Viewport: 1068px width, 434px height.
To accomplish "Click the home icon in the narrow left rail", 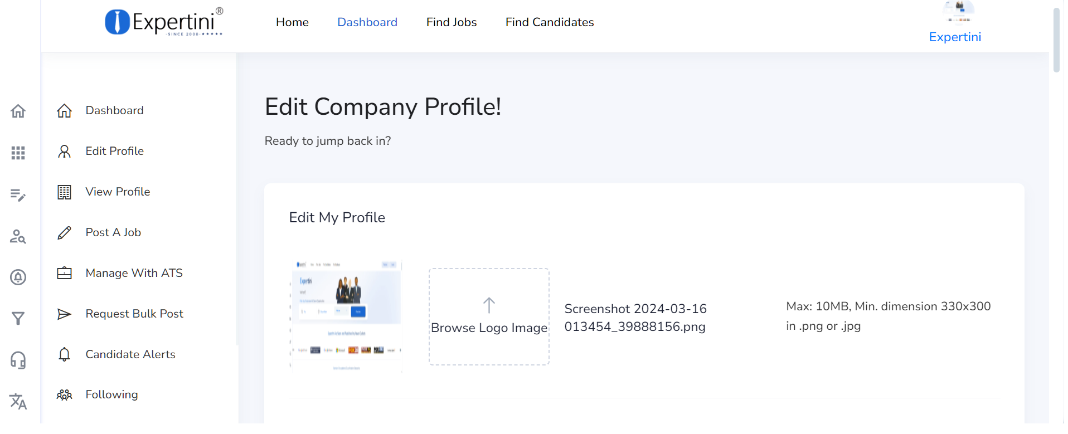I will click(x=18, y=111).
